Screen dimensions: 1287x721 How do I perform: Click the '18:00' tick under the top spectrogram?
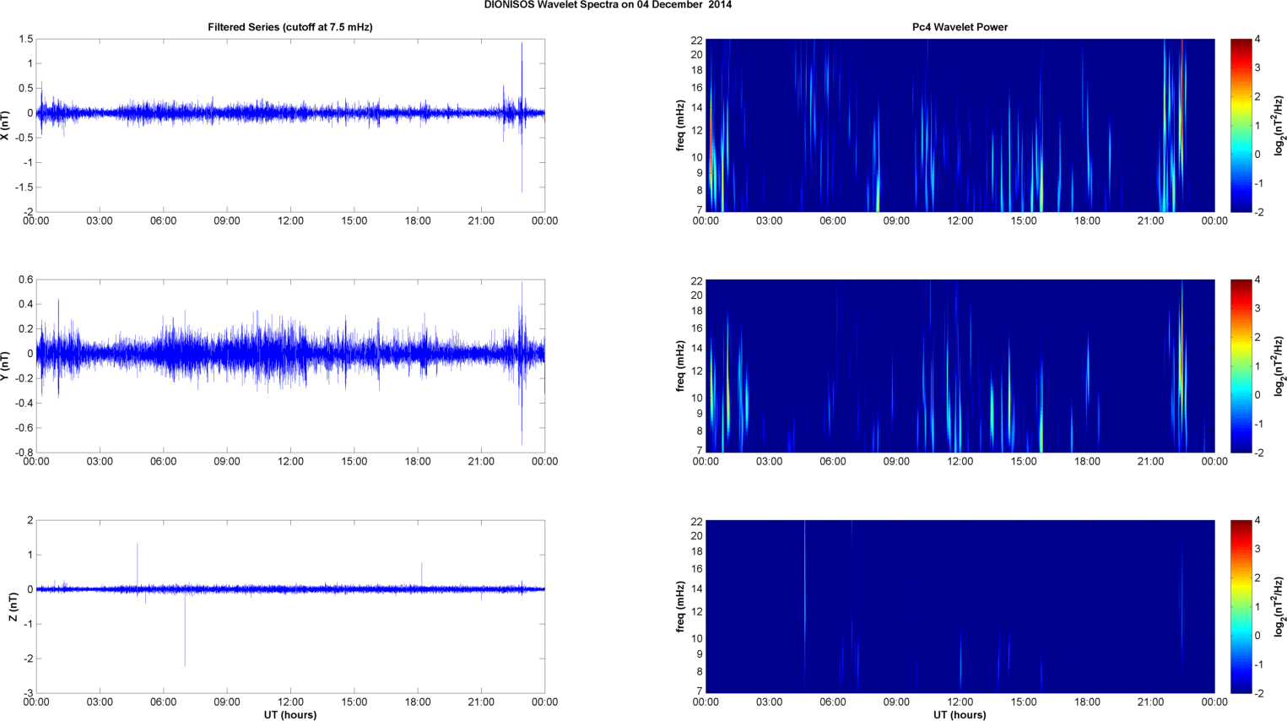tap(1087, 221)
